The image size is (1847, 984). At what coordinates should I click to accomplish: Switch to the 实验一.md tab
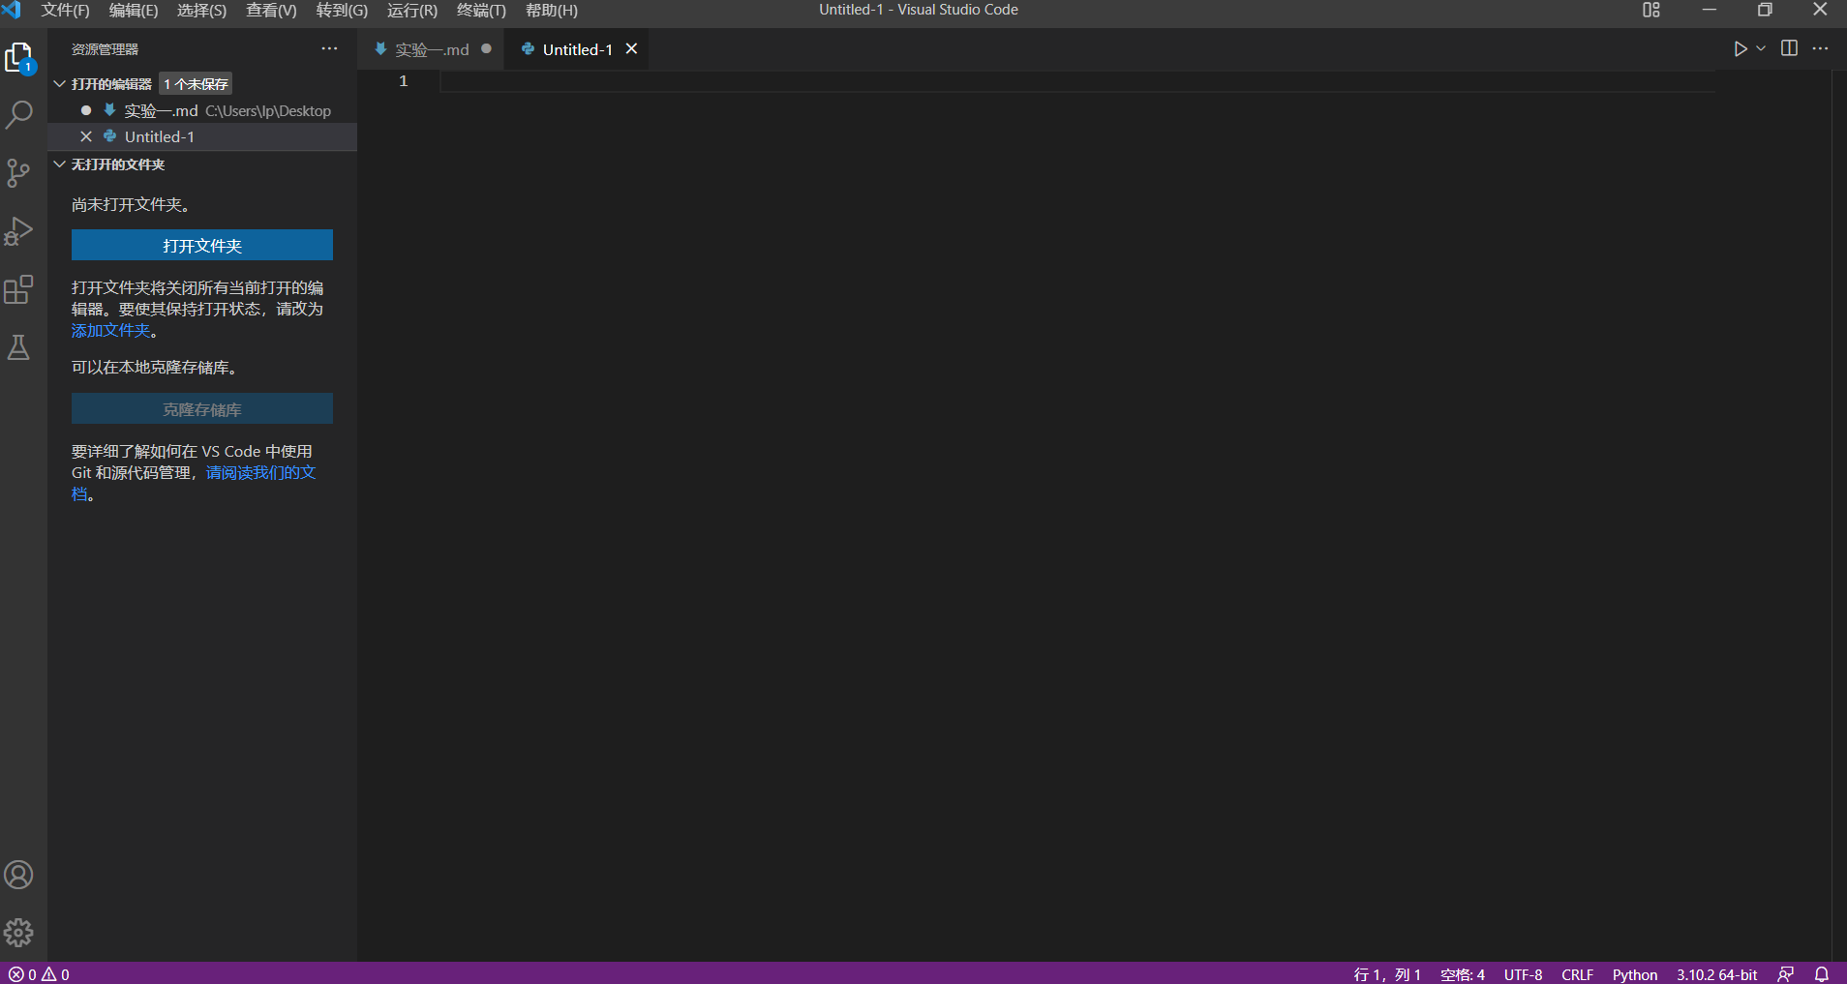pos(432,49)
